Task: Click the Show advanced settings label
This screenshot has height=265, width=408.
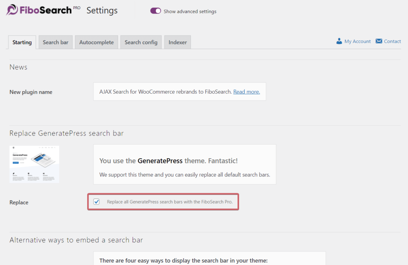Action: tap(190, 12)
